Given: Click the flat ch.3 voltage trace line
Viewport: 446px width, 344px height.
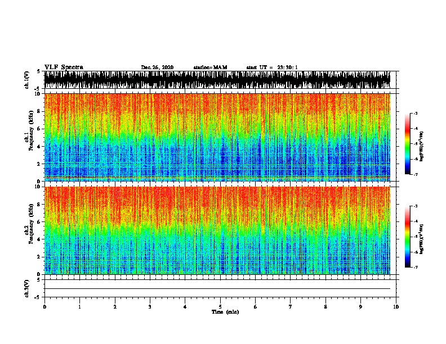Looking at the screenshot, I should [x=217, y=289].
